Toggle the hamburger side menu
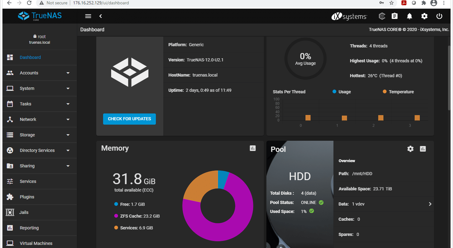This screenshot has height=248, width=453. 88,16
